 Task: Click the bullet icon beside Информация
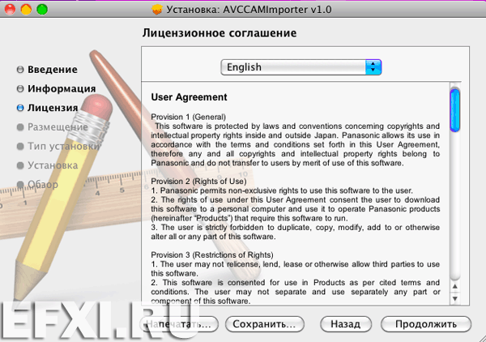click(x=20, y=88)
